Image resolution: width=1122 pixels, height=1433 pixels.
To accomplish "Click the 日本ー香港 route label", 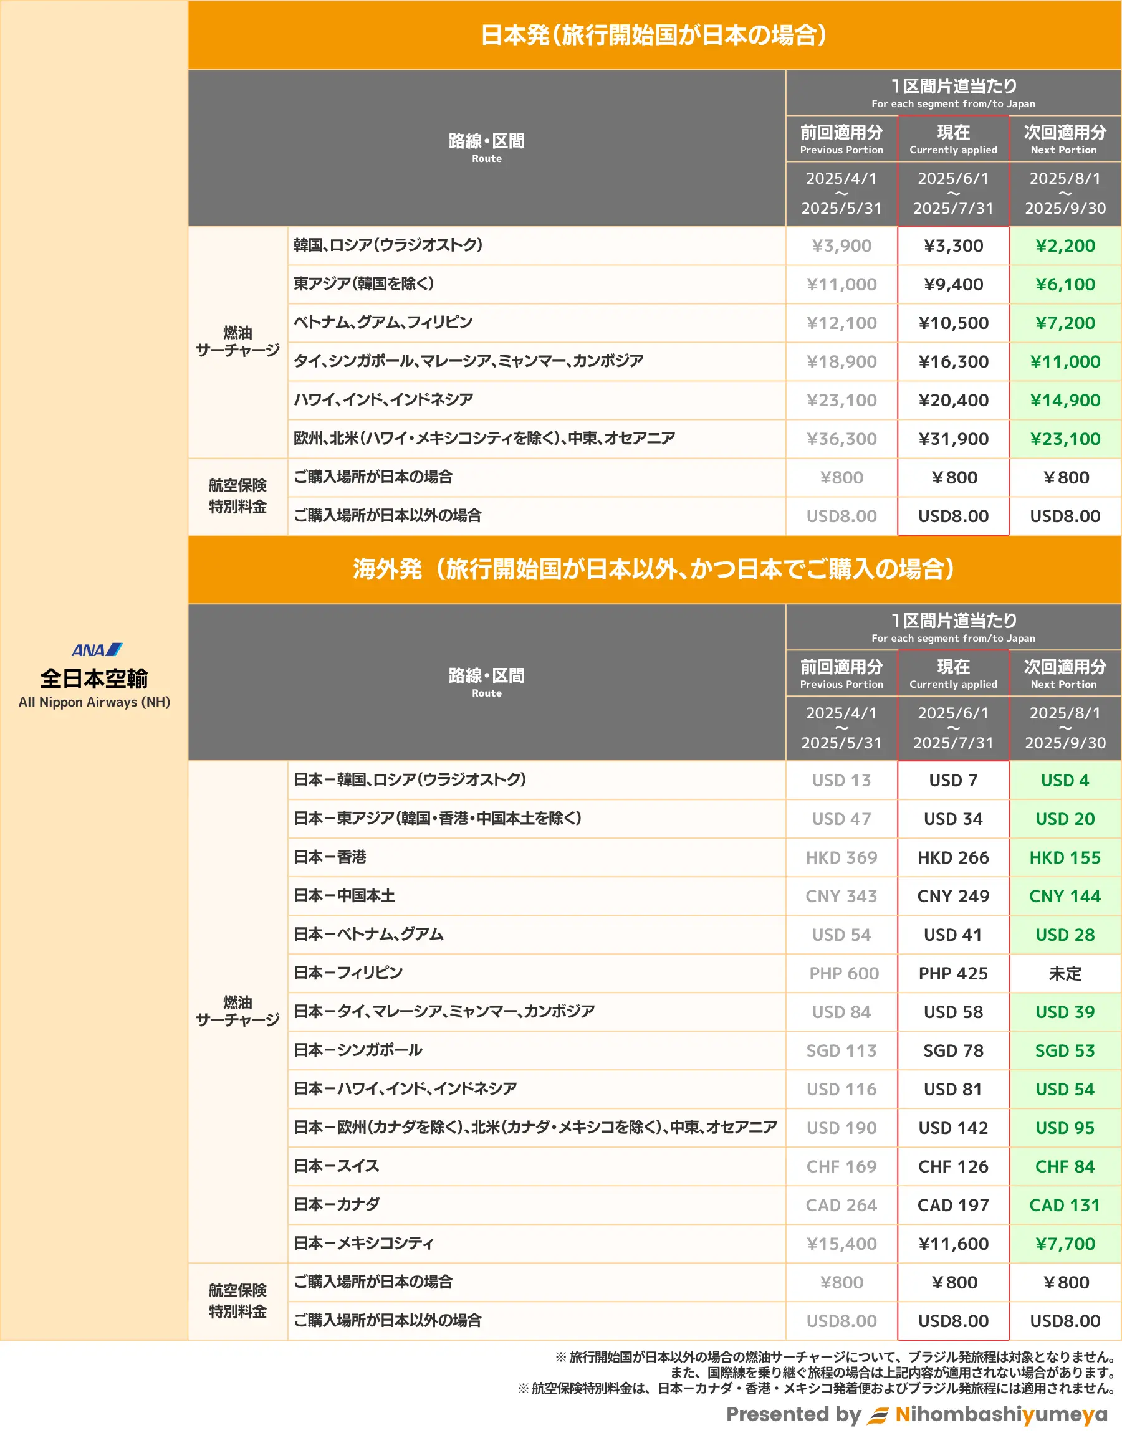I will [330, 857].
